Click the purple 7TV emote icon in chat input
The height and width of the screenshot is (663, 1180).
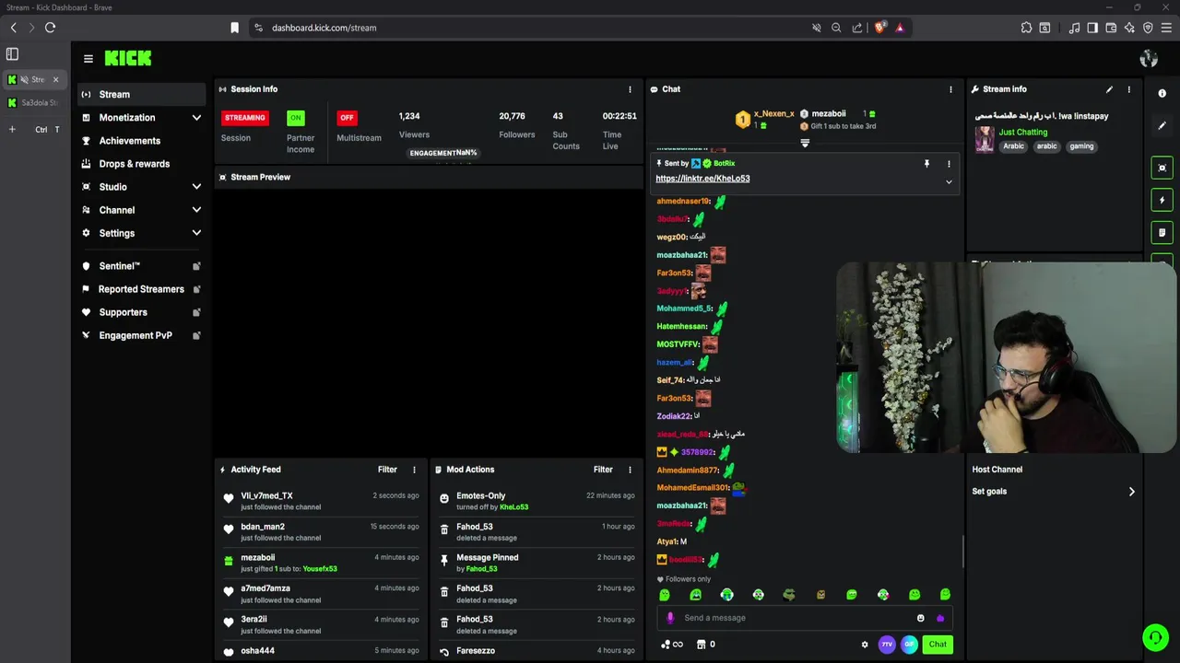click(940, 618)
